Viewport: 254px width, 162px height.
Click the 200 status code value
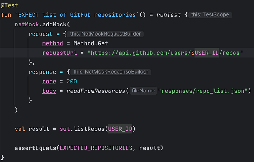point(72,82)
